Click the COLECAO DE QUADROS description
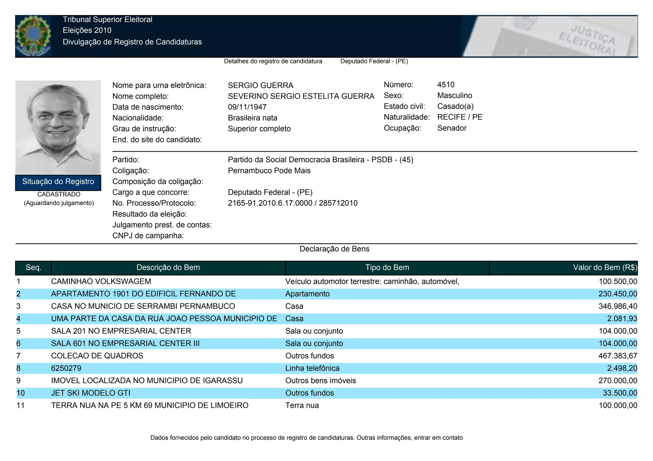Screen dimensions: 653x461 [x=97, y=356]
